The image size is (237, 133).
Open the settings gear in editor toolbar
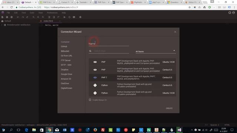[80, 17]
